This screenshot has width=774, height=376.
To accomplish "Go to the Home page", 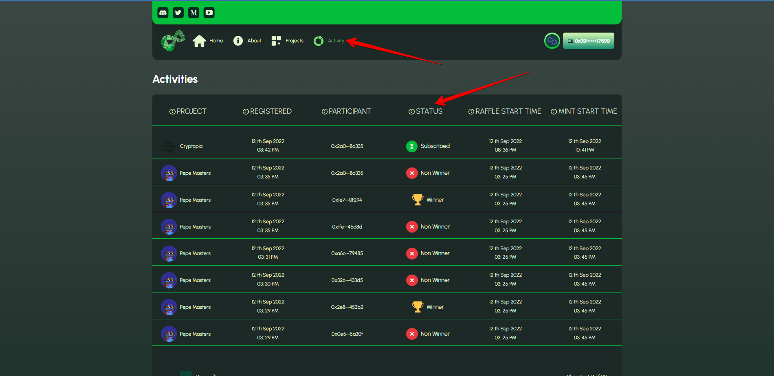I will (x=208, y=41).
